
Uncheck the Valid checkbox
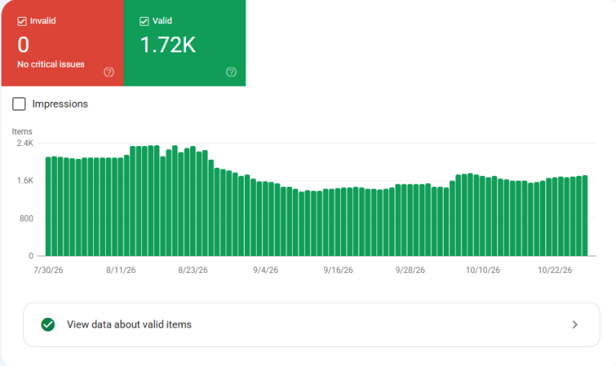[x=144, y=21]
